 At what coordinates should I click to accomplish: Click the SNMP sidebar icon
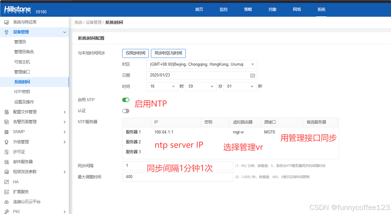pyautogui.click(x=7, y=132)
